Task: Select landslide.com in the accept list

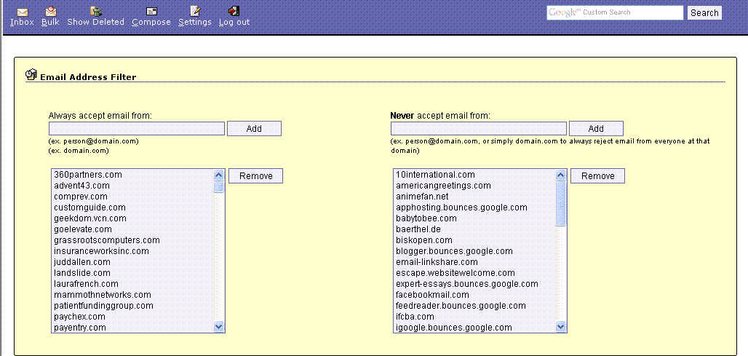Action: (x=133, y=273)
